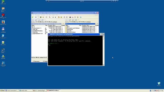164x92 pixels.
Task: Select the swing-worker-1.1 jar file
Action: point(48,28)
